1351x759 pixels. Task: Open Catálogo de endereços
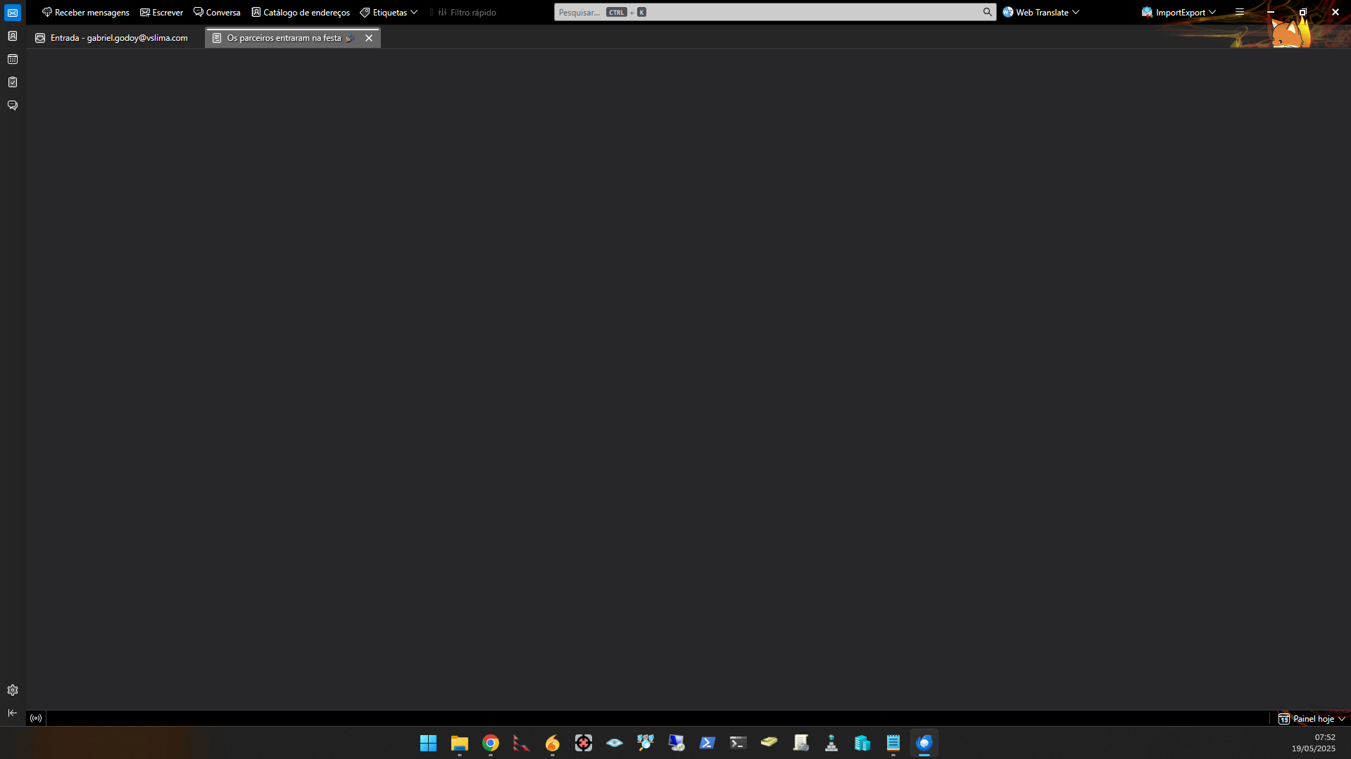[x=301, y=13]
